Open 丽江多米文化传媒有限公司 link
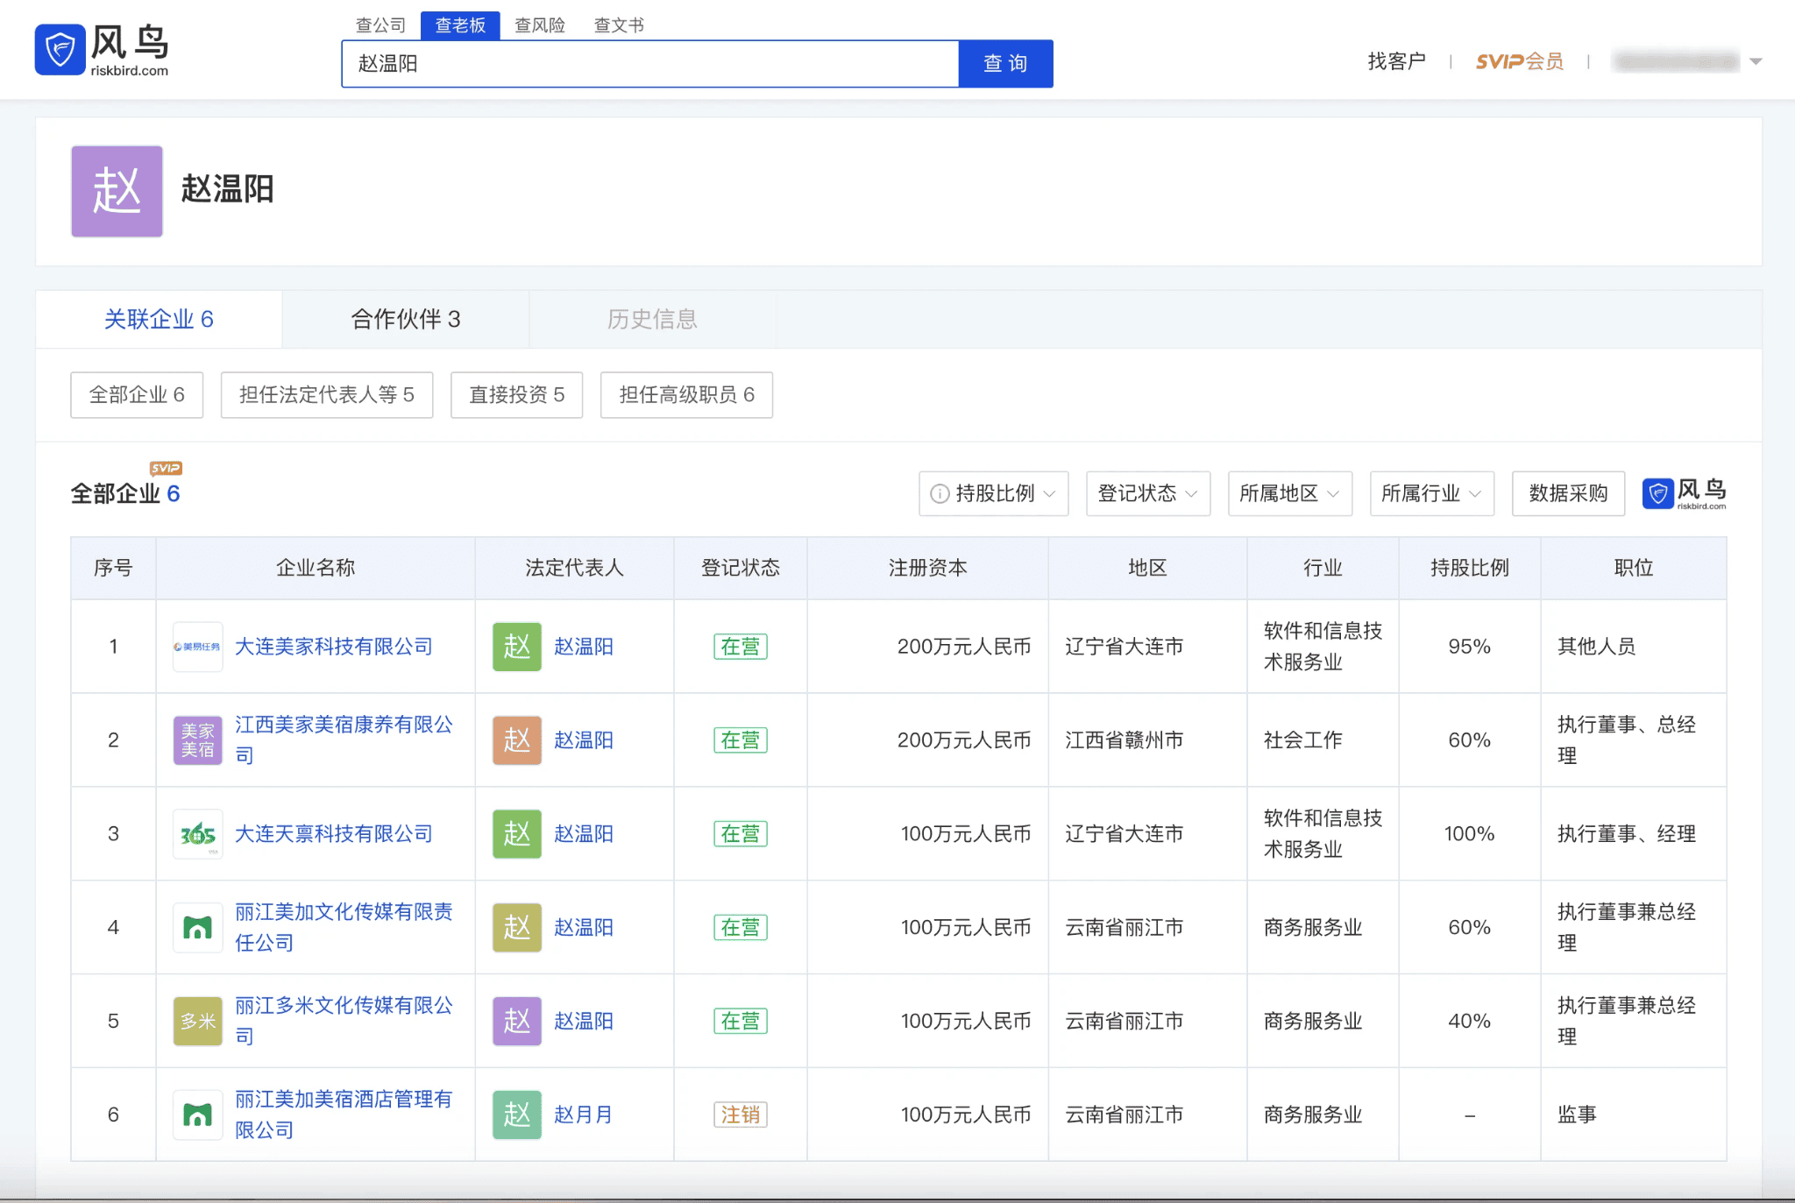This screenshot has width=1795, height=1203. click(x=344, y=1022)
